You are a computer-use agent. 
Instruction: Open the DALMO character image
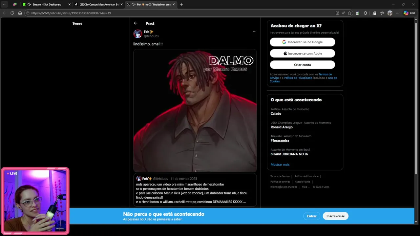195,110
